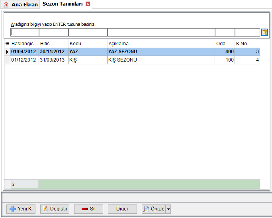Select the KIŞ SEZONU description cell
Viewport: 272px width, 218px height.
pos(161,60)
